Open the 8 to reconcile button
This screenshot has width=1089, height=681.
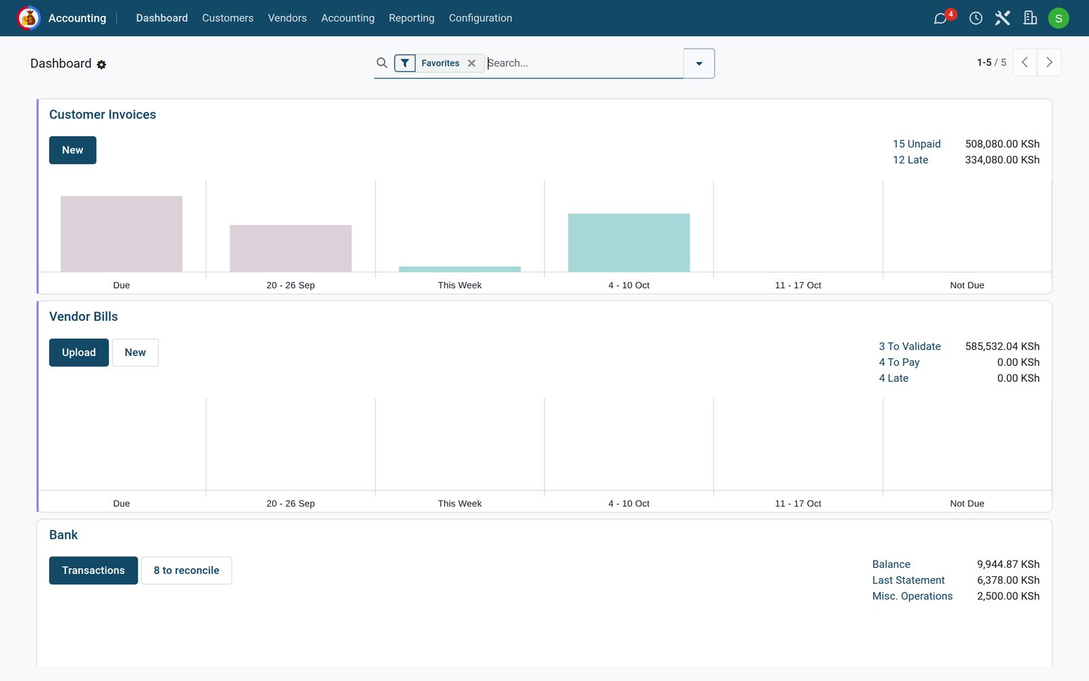186,571
